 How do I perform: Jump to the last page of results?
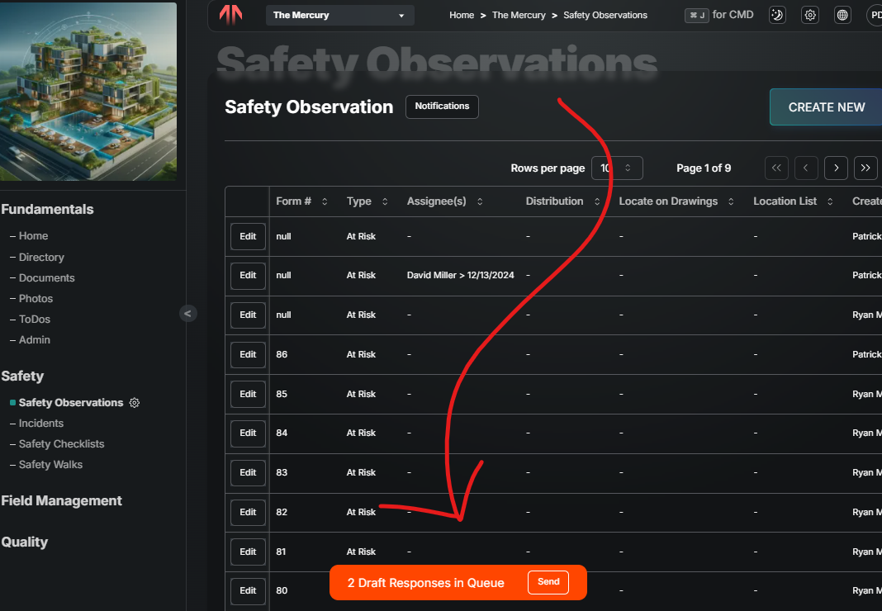865,168
